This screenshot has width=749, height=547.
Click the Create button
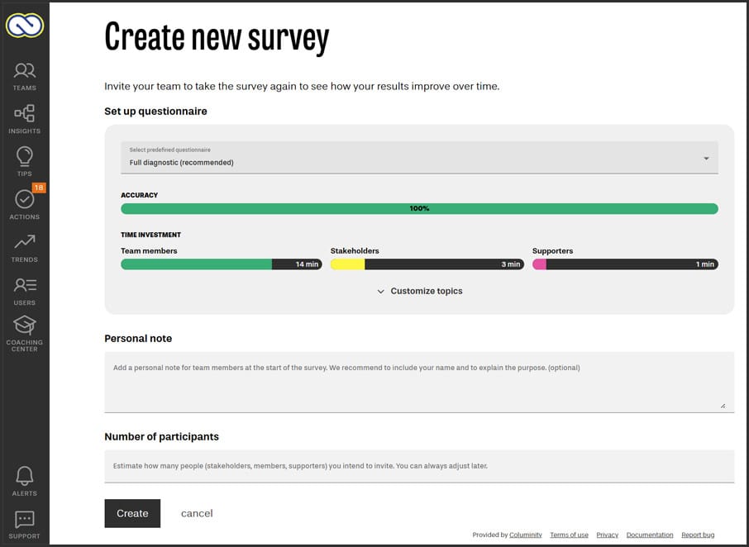(132, 513)
